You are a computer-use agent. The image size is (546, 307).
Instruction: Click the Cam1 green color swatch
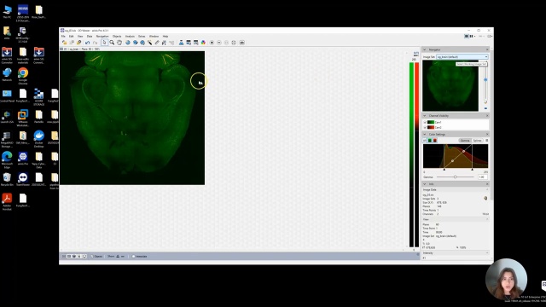[x=431, y=122]
